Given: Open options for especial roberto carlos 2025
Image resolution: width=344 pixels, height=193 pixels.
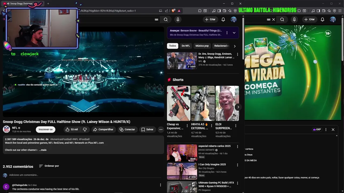Looking at the screenshot, I should click(x=237, y=147).
